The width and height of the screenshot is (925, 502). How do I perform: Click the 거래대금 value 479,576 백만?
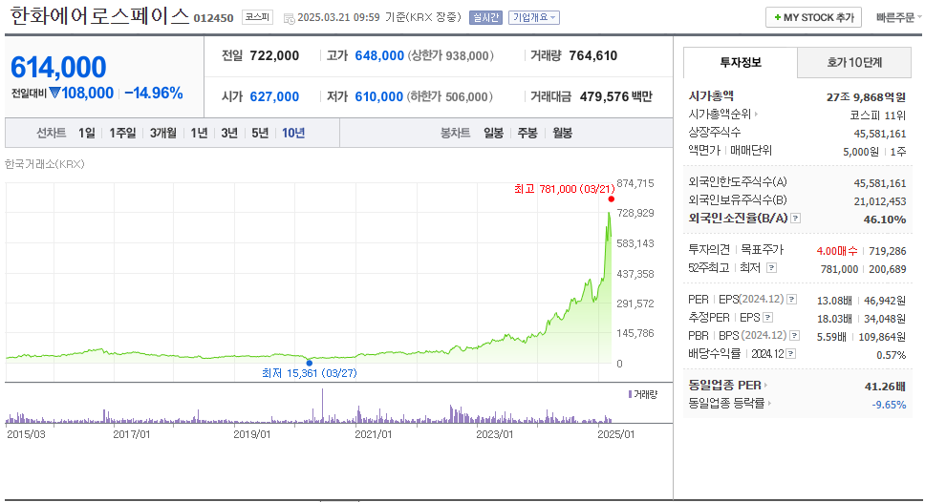tap(616, 96)
